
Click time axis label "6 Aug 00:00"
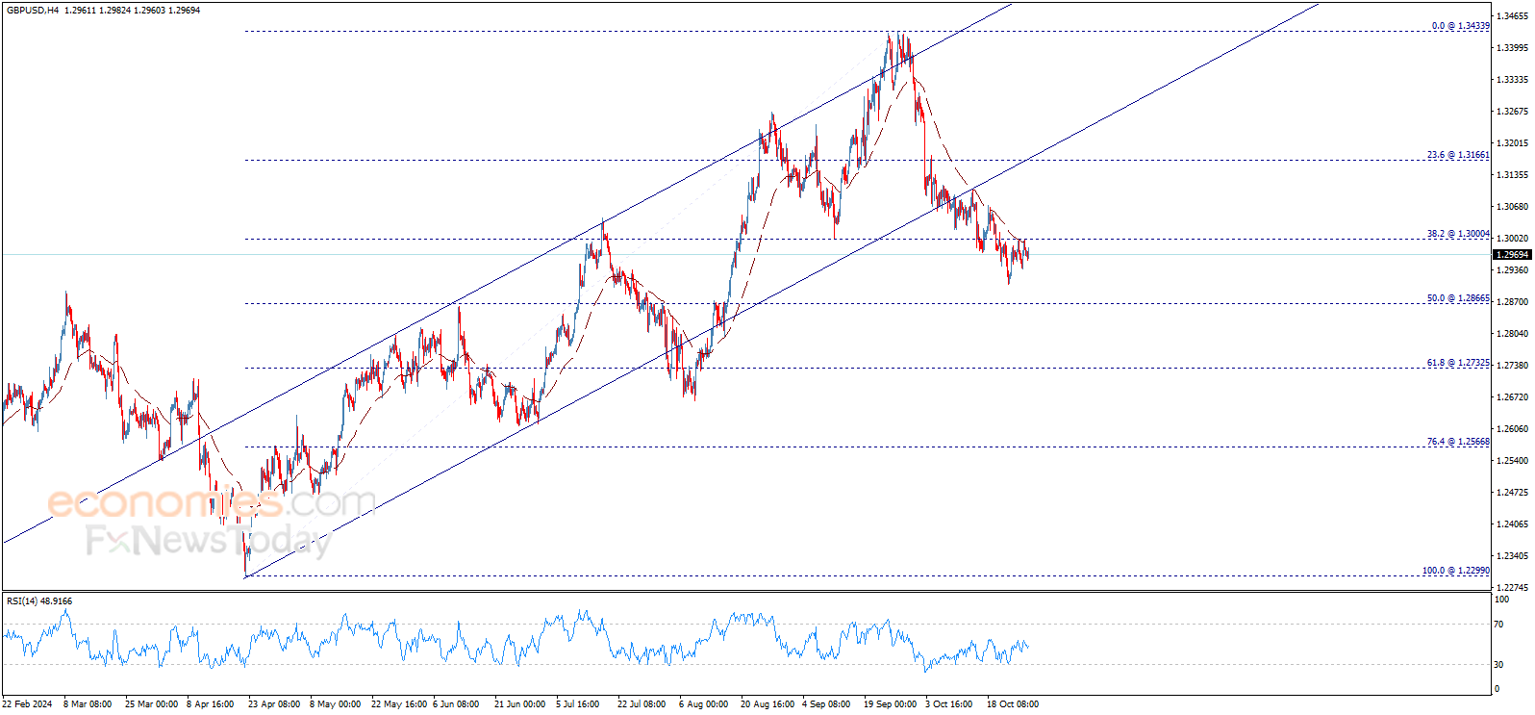pos(704,704)
